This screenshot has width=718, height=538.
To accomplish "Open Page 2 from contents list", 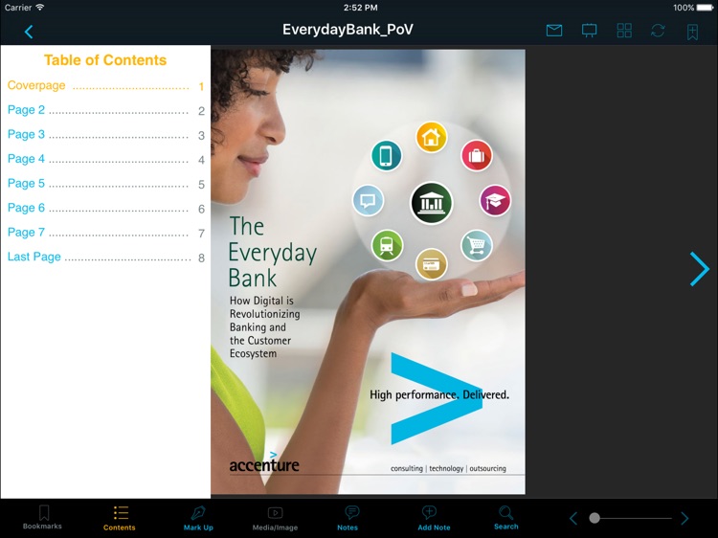I will 105,110.
